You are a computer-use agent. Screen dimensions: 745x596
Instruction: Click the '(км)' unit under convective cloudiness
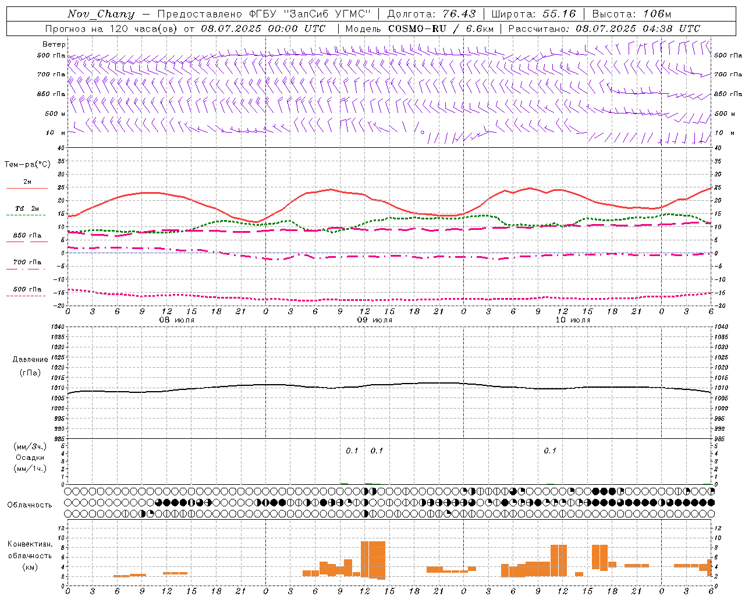pos(30,567)
